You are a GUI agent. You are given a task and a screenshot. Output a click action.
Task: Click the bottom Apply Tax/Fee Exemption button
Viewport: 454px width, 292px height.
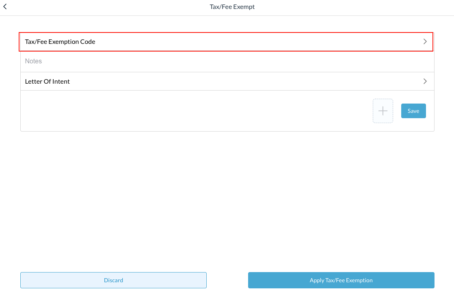click(341, 280)
